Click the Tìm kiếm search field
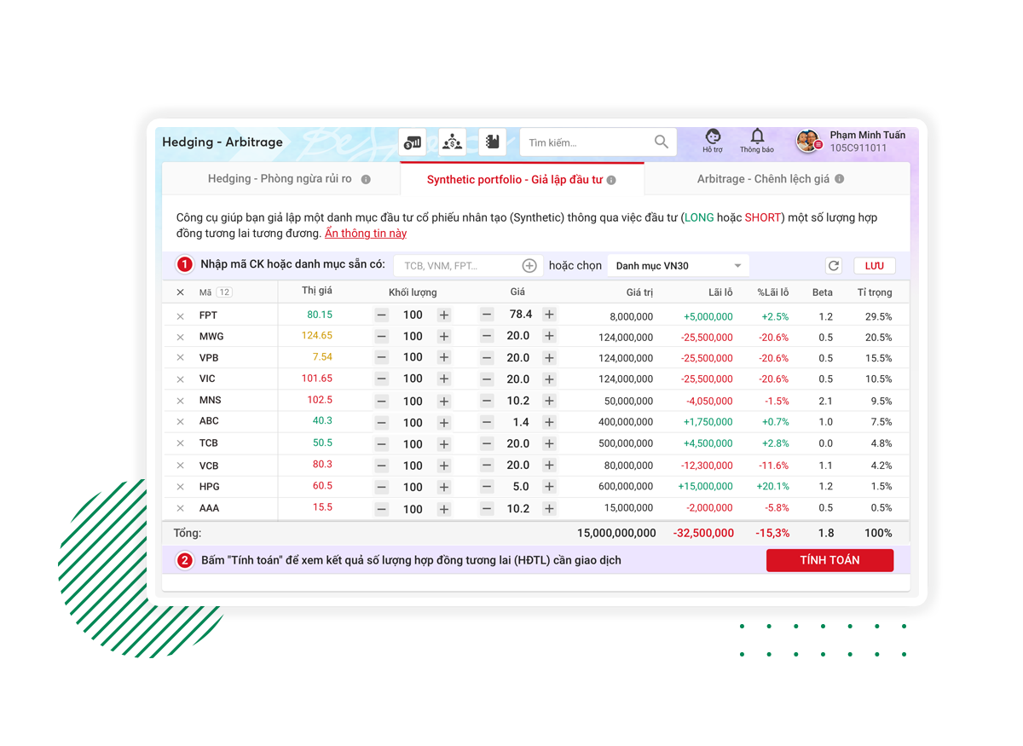This screenshot has height=746, width=1023. click(x=584, y=142)
